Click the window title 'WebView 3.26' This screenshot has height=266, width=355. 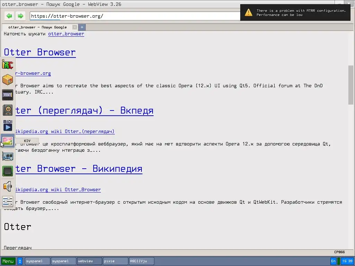coord(105,4)
